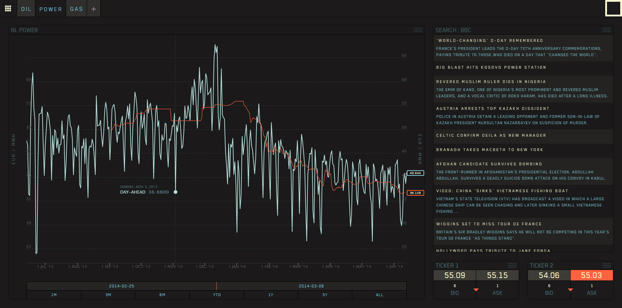Click Ticker 1 bid price 55.09

(455, 275)
